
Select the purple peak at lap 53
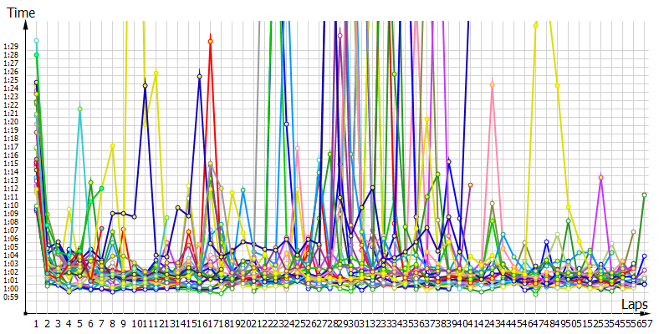(600, 177)
